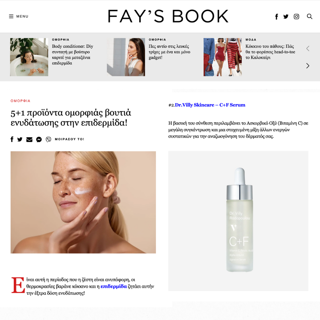
Task: Open the Instagram profile in header
Action: click(x=296, y=17)
